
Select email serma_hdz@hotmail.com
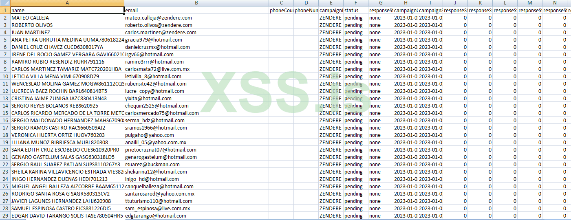pyautogui.click(x=196, y=120)
